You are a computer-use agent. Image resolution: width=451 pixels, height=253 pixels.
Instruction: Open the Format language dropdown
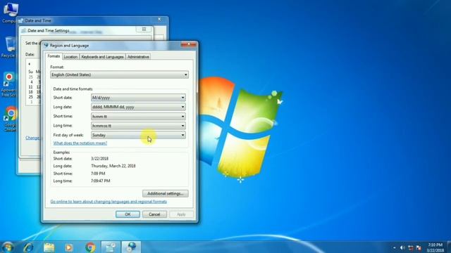click(x=119, y=74)
